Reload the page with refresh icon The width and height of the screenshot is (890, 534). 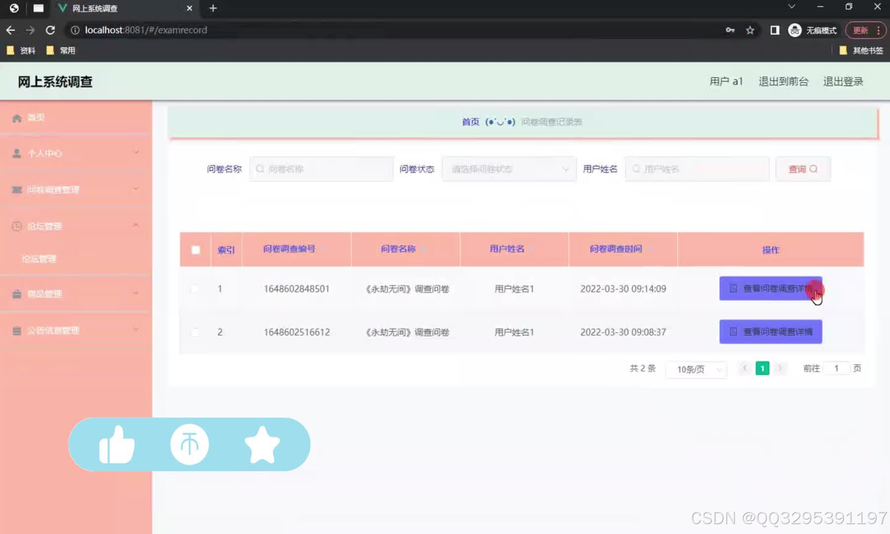click(x=50, y=30)
